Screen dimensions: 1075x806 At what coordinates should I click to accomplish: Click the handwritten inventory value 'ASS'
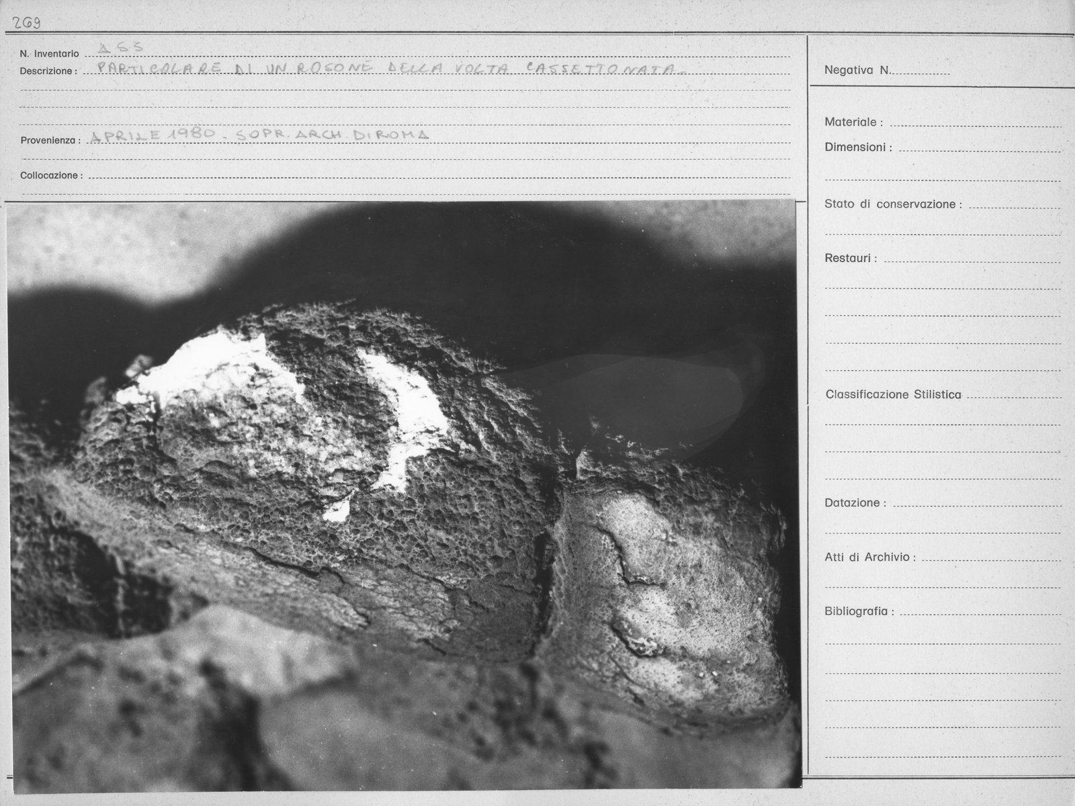[120, 48]
